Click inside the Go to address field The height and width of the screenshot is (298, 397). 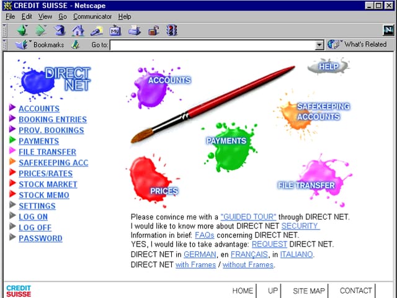coord(213,45)
